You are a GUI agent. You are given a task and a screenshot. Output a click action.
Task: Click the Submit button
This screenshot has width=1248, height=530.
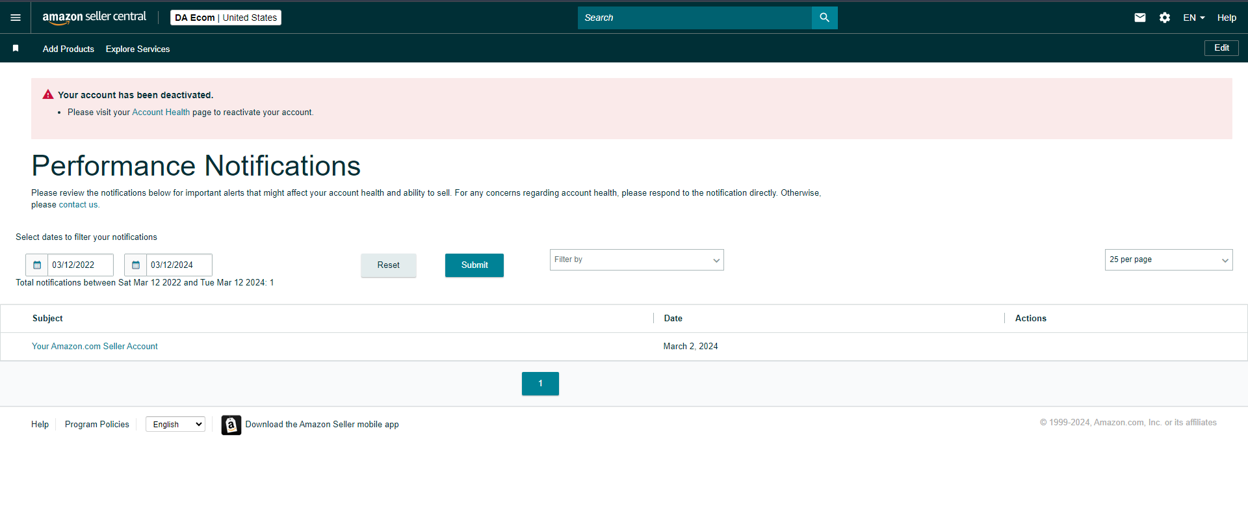474,265
